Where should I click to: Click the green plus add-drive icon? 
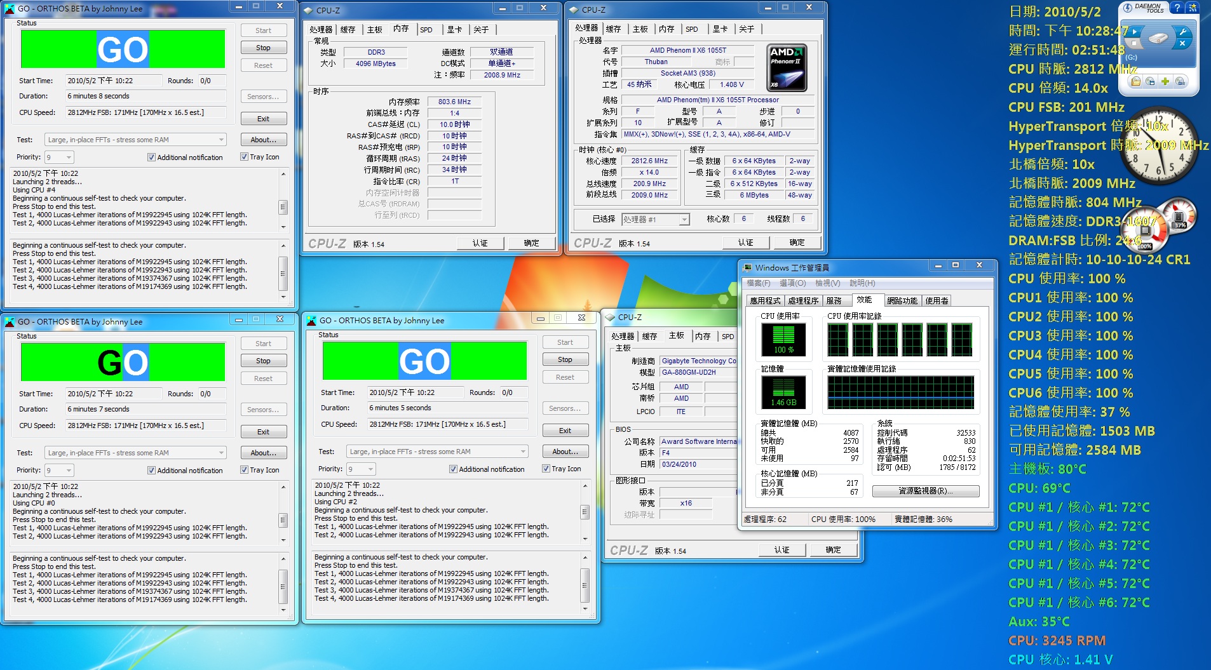pos(1165,81)
